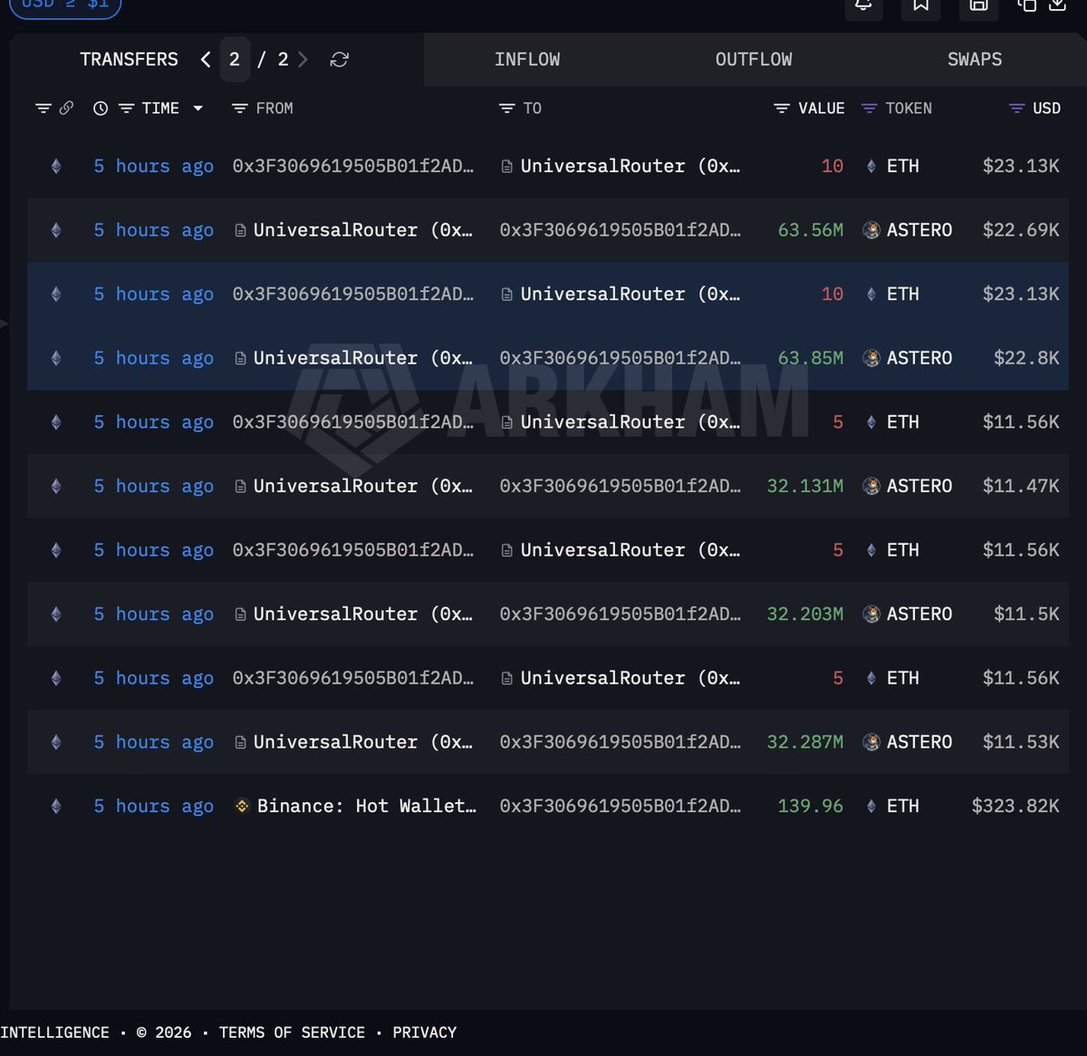Click ASTERO token icon in 63.56M row
Screen dimensions: 1087x1056
[x=871, y=230]
